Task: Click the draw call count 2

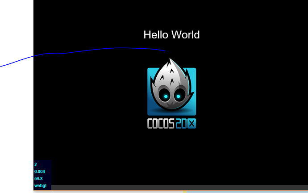Action: point(36,164)
